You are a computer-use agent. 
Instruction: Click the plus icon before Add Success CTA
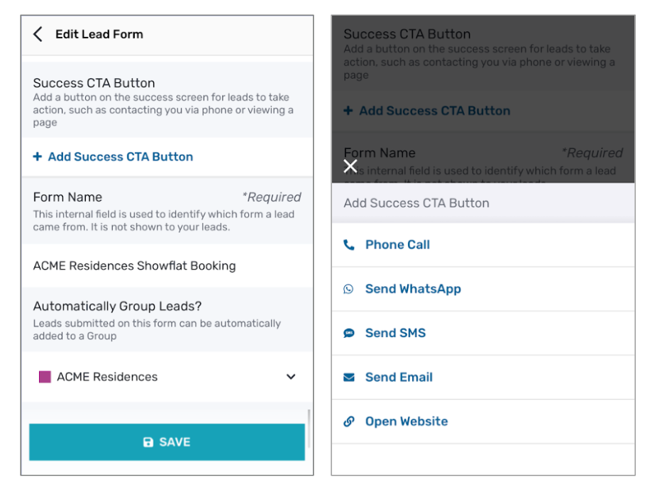pos(38,157)
